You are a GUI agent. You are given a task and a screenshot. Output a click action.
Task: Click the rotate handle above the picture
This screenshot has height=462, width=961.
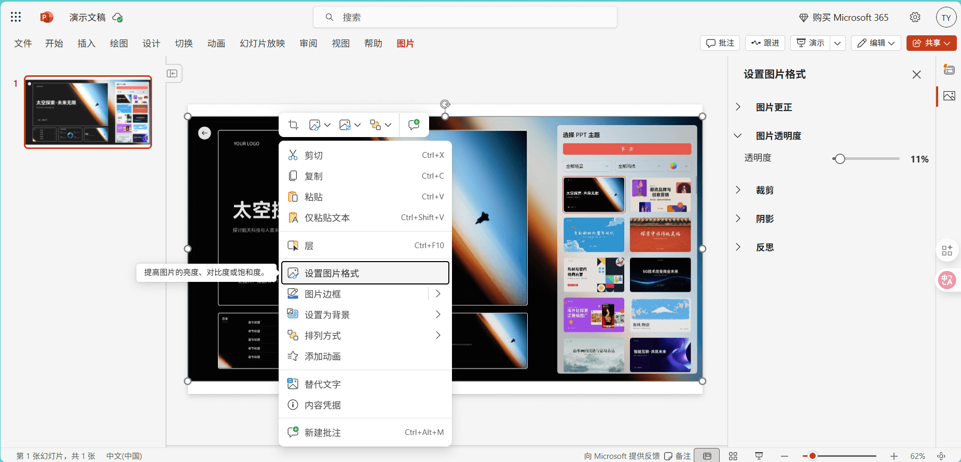click(445, 104)
